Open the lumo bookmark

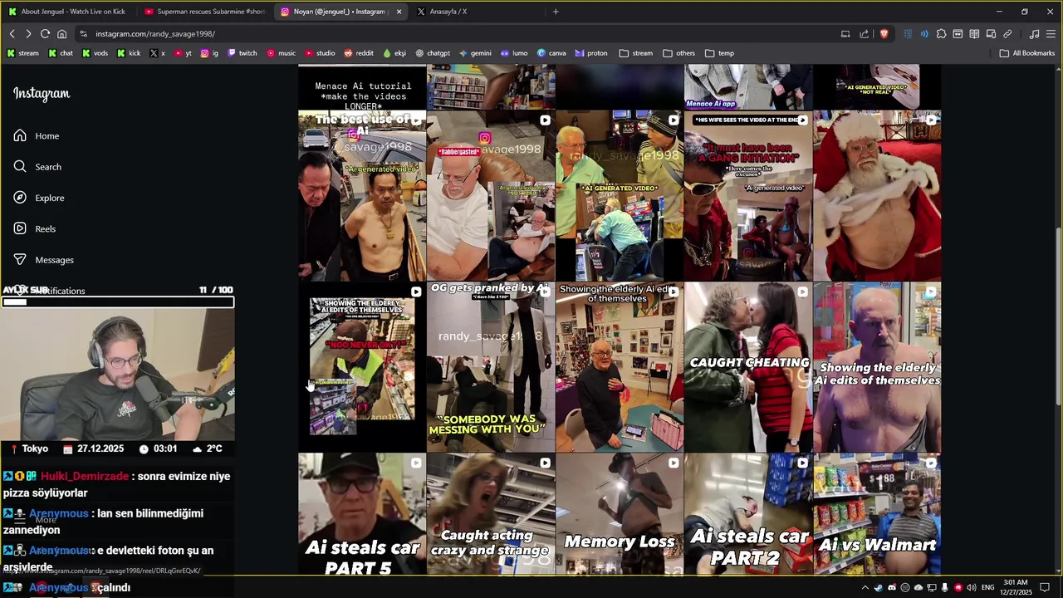coord(514,53)
